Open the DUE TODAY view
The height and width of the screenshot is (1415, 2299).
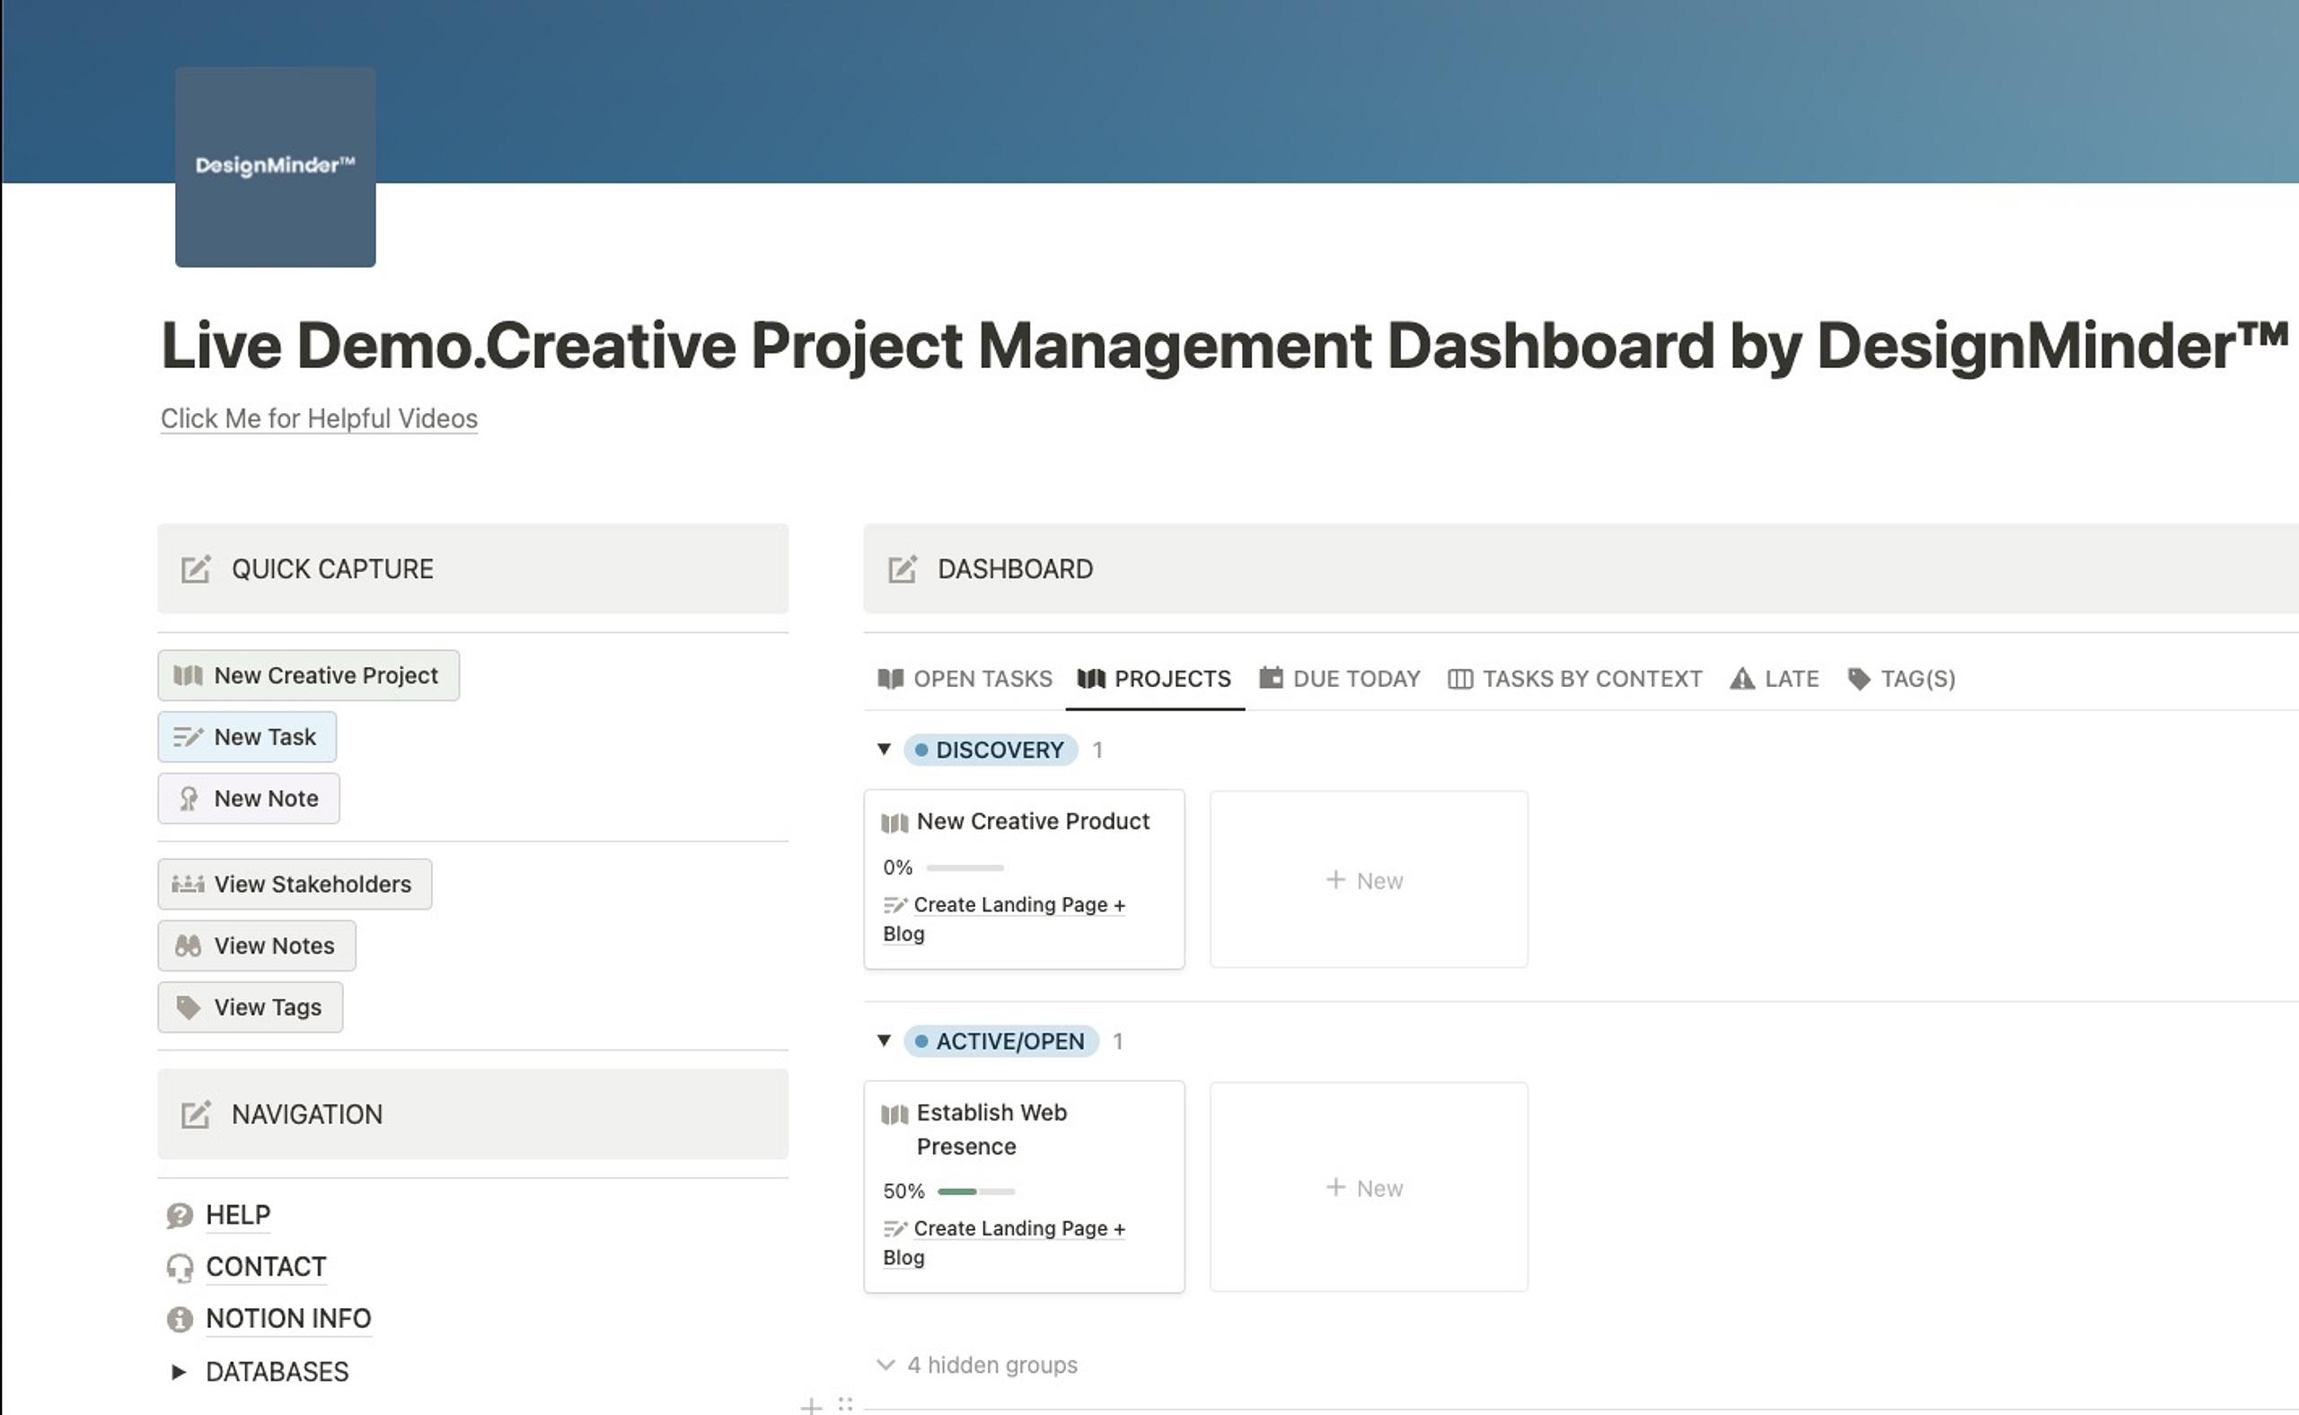click(1356, 679)
